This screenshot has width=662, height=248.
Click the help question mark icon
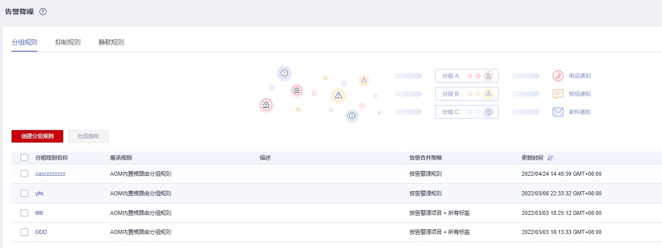[43, 12]
